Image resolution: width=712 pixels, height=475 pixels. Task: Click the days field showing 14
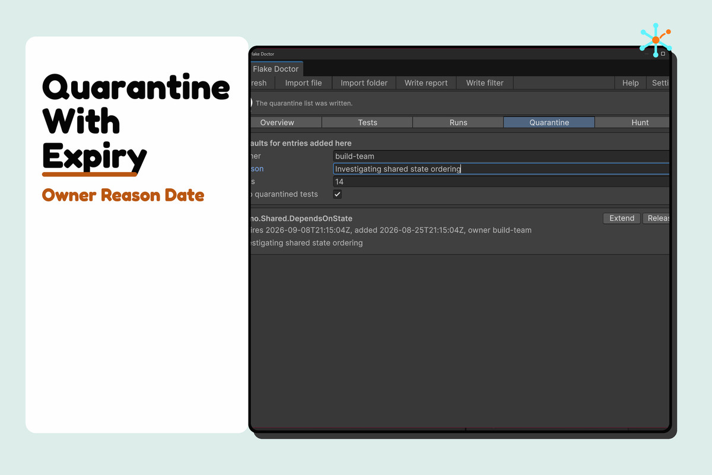pyautogui.click(x=501, y=182)
